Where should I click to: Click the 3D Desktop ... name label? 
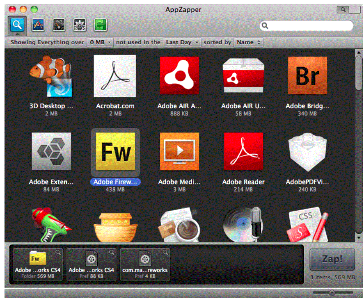point(51,106)
